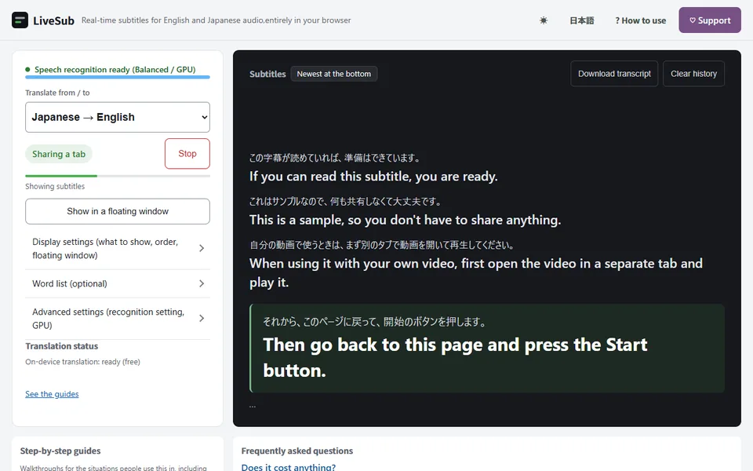This screenshot has width=753, height=471.
Task: Click the LiveSub logo icon
Action: [x=20, y=20]
